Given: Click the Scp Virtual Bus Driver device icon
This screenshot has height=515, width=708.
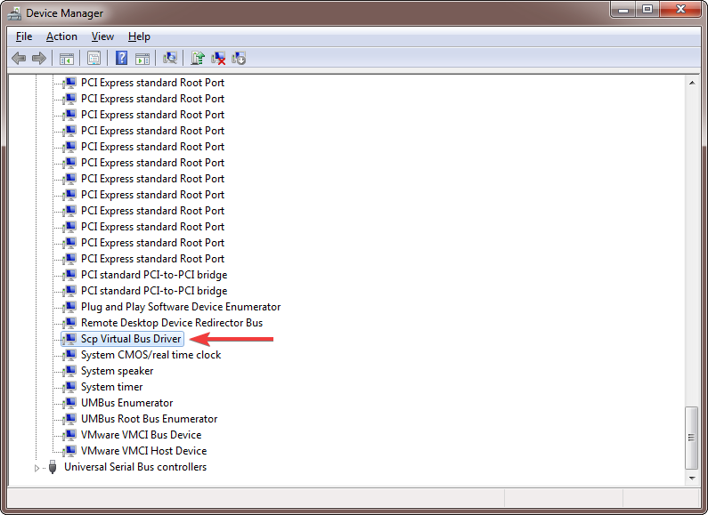Looking at the screenshot, I should pyautogui.click(x=69, y=339).
